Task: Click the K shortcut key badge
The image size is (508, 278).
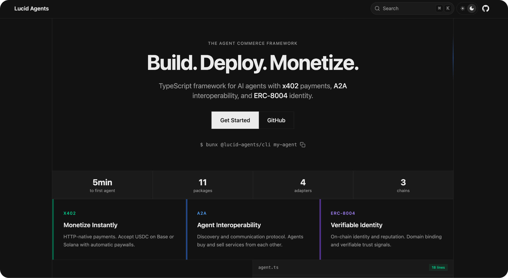Action: pyautogui.click(x=448, y=8)
